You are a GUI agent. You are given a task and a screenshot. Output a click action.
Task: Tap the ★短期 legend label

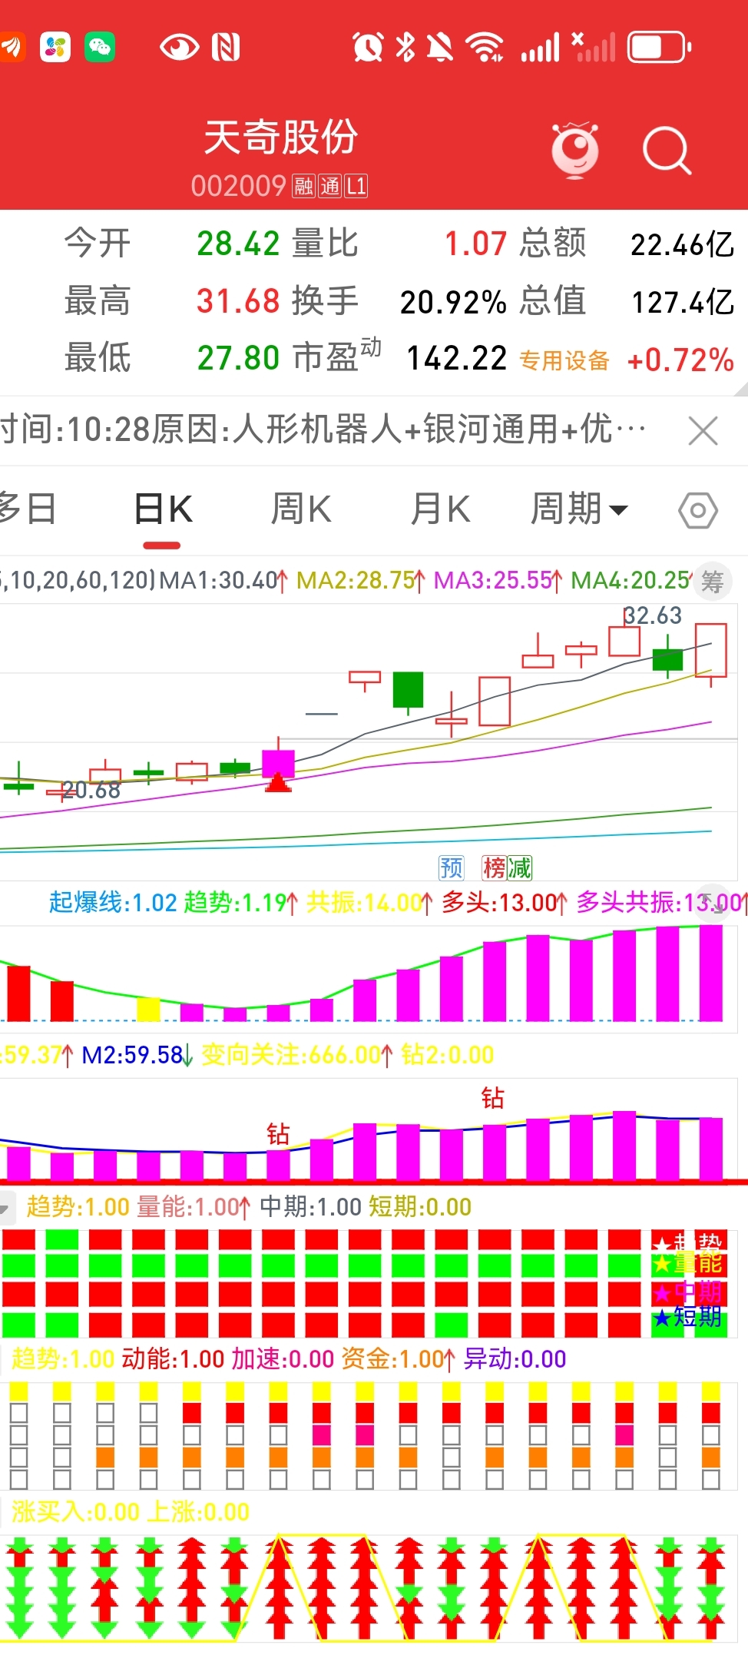pos(688,1318)
